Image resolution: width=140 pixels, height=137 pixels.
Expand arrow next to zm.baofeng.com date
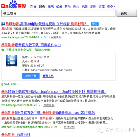click(39, 105)
